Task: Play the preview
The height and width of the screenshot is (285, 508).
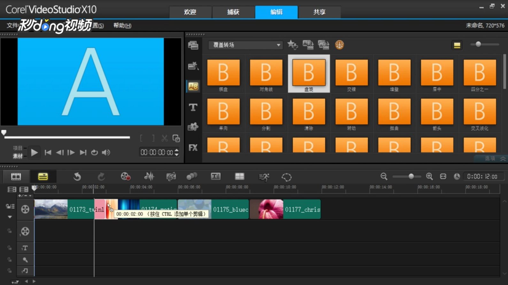Action: click(34, 153)
